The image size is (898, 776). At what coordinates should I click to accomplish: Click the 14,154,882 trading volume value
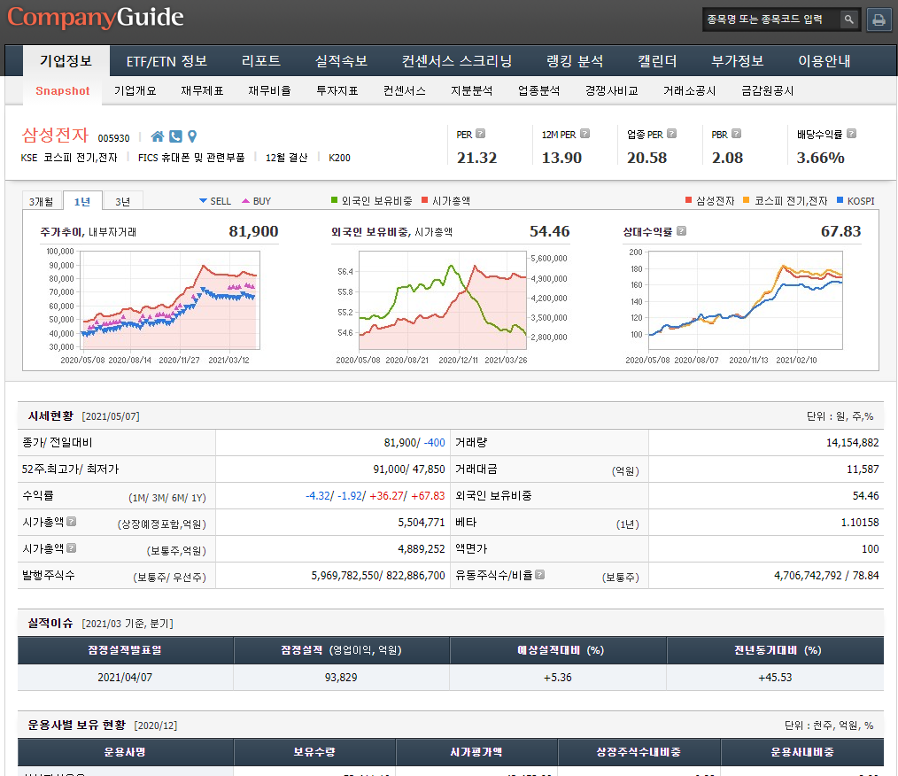pyautogui.click(x=852, y=443)
